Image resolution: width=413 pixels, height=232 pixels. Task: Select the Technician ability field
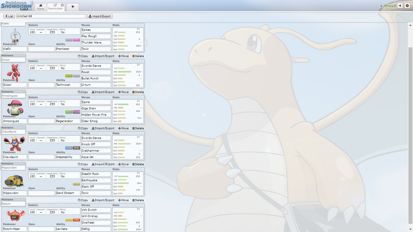(x=68, y=85)
